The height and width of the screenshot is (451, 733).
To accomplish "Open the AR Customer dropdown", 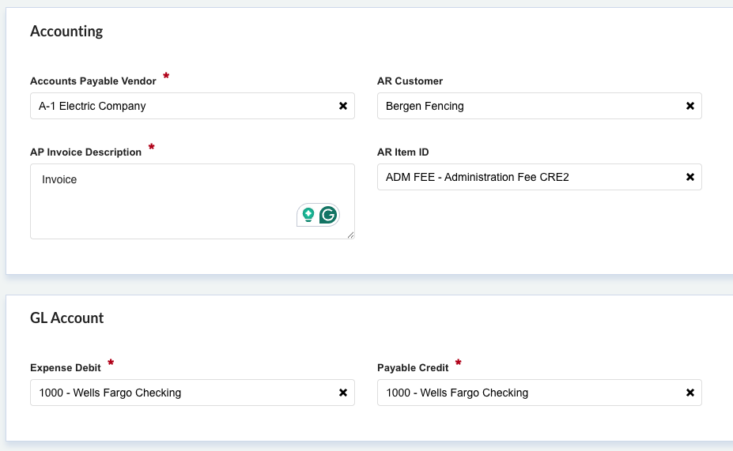I will tap(539, 106).
